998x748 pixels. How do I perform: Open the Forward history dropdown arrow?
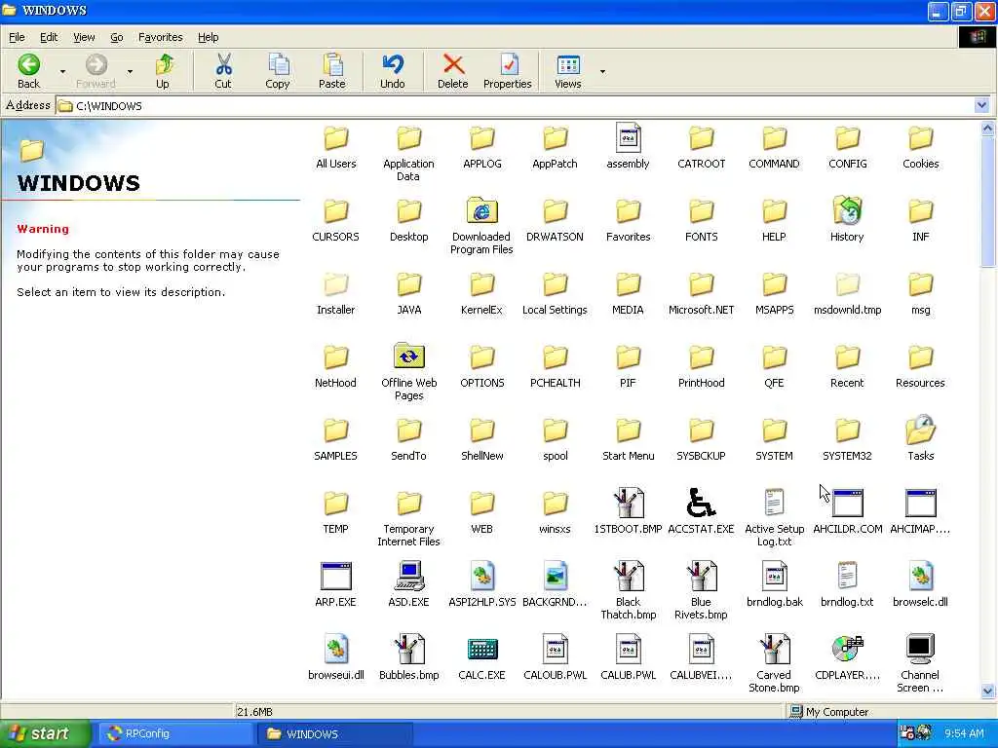130,71
